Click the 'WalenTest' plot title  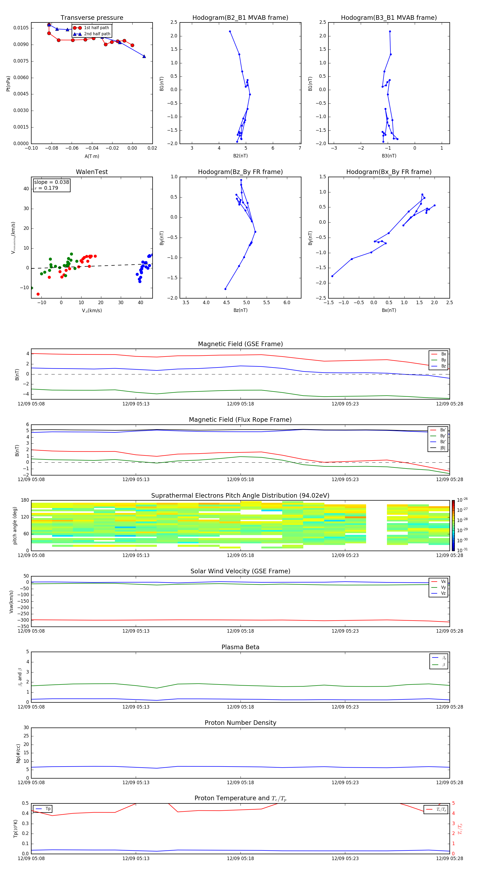pos(92,172)
